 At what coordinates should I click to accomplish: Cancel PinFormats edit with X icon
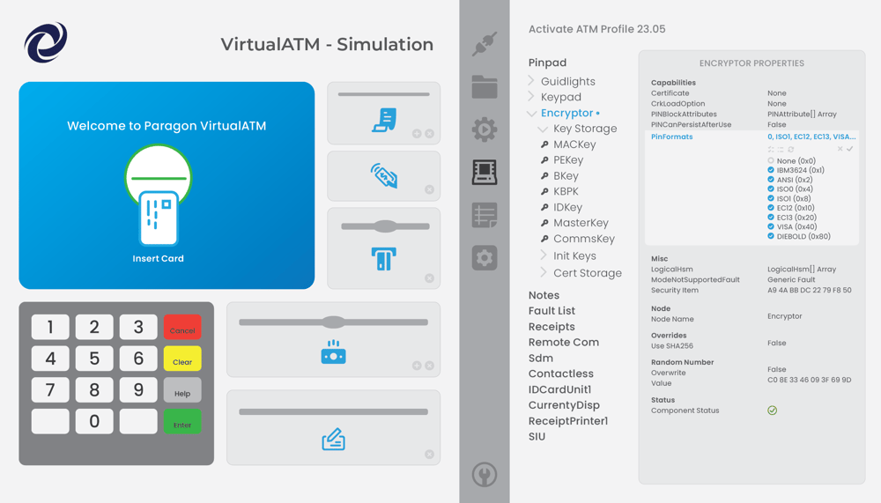tap(840, 149)
